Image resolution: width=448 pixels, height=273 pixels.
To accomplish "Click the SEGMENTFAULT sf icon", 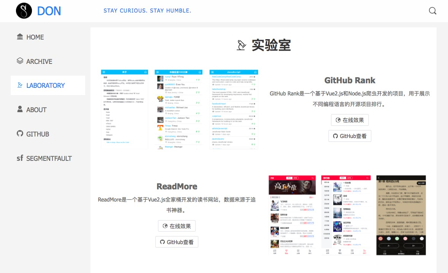I will point(20,158).
